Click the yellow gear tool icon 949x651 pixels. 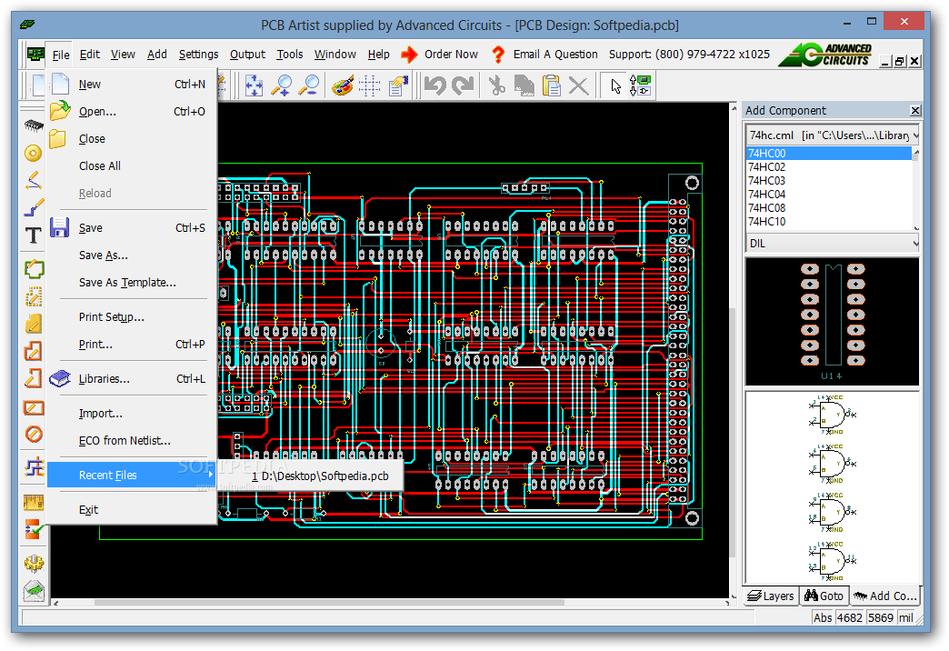(34, 563)
